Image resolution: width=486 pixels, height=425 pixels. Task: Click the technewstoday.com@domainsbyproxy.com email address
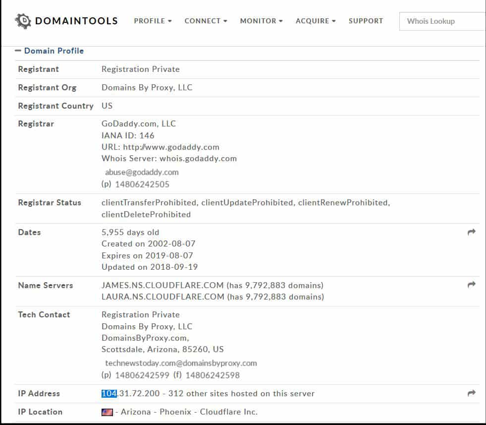coord(181,363)
